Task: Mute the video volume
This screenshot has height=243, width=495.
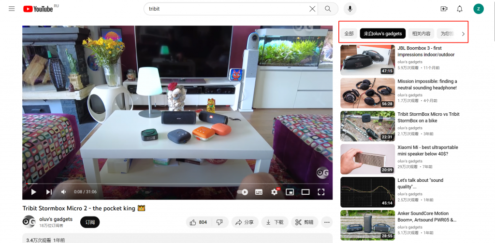Action: pyautogui.click(x=64, y=192)
